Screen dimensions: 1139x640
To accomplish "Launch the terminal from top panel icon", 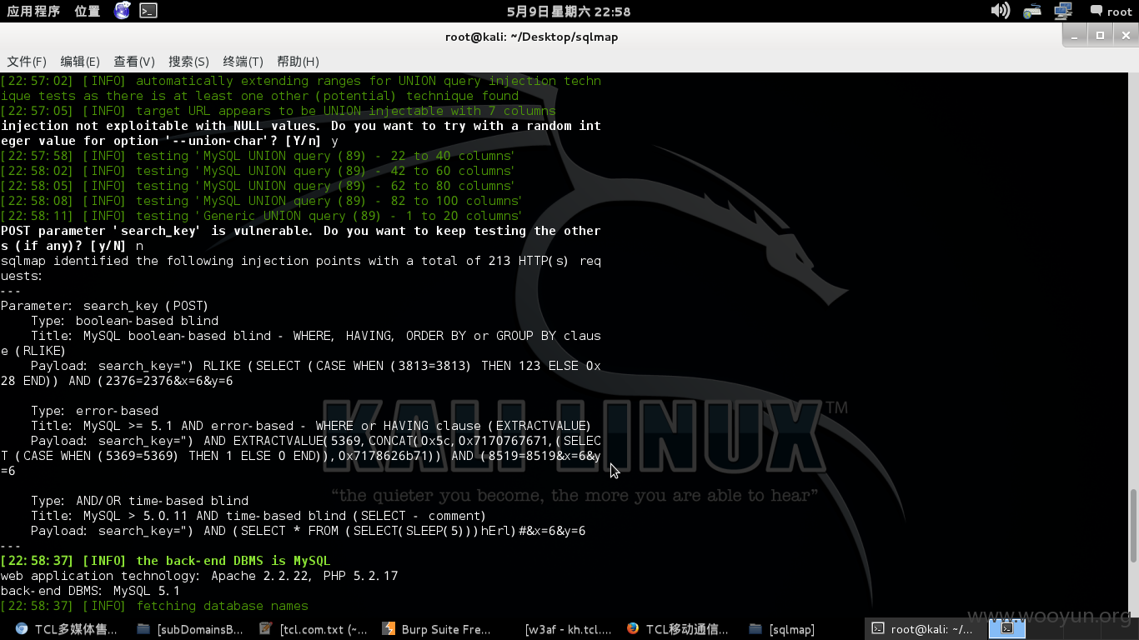I will coord(148,11).
